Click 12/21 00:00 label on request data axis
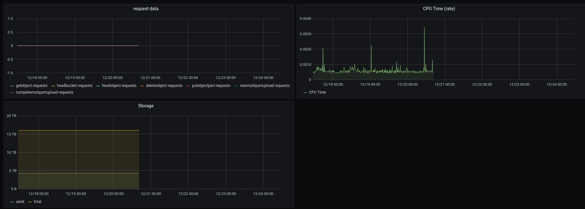This screenshot has width=585, height=209. pyautogui.click(x=150, y=78)
